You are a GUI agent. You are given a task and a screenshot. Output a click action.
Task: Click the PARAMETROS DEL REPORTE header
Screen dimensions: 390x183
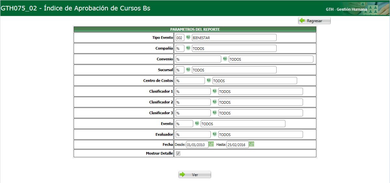coord(195,29)
